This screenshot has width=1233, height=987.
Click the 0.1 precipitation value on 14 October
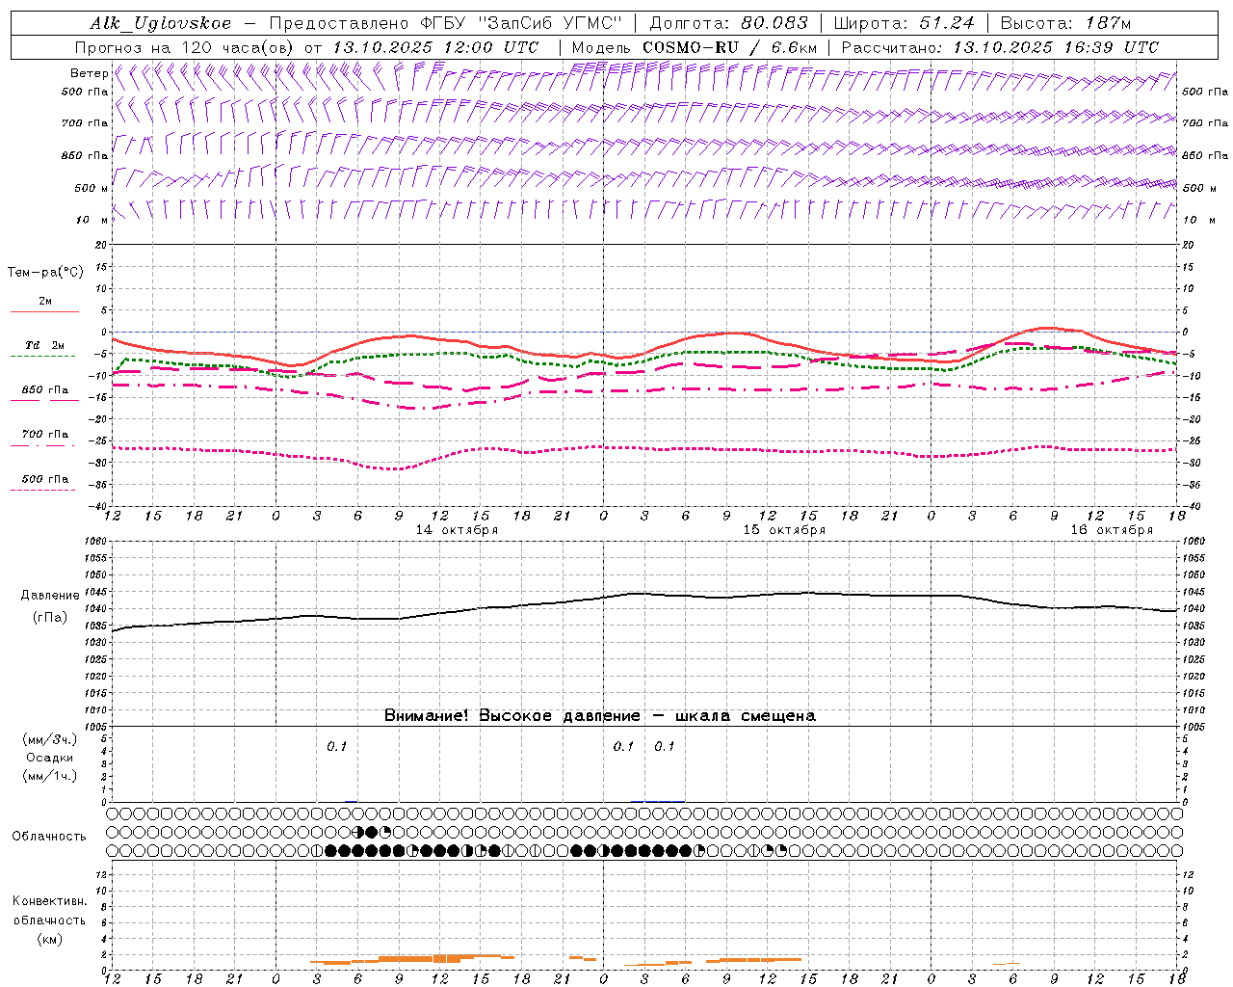(336, 747)
